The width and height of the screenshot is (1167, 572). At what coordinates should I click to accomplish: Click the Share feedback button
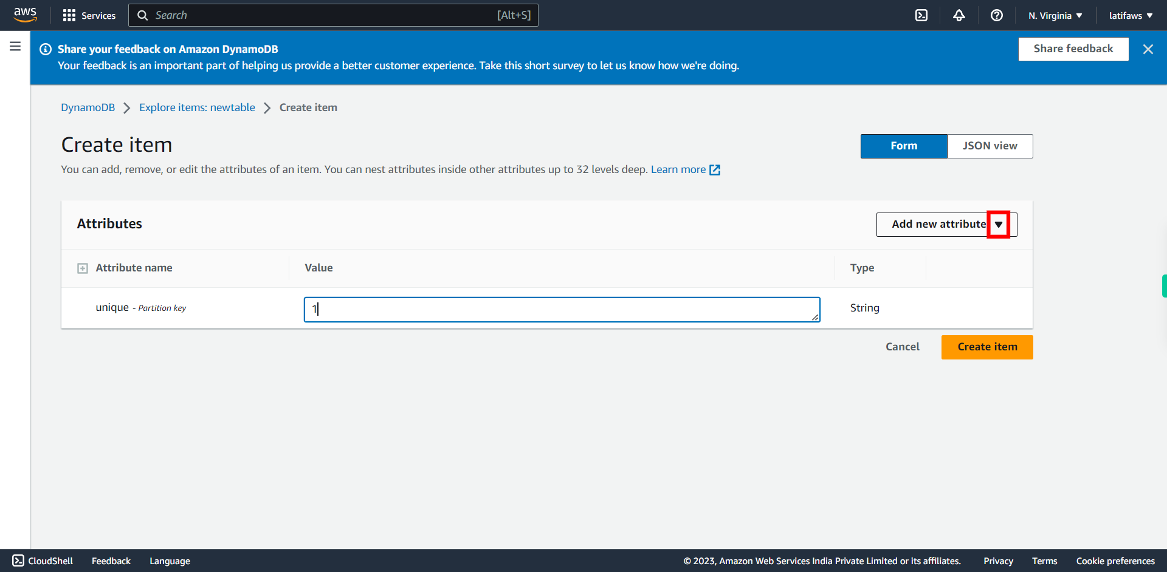[1073, 49]
